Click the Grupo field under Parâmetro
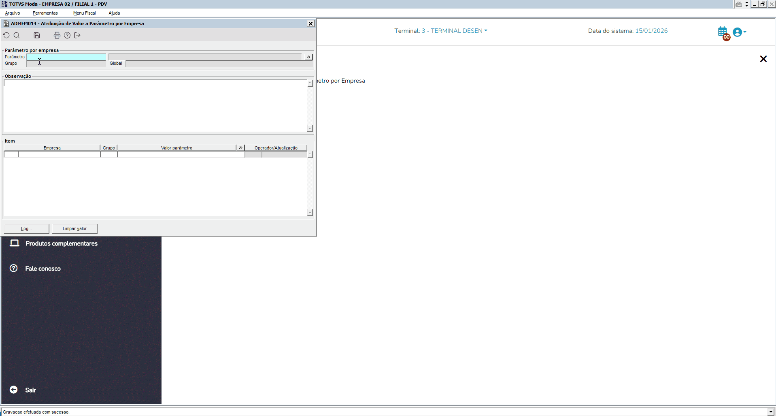This screenshot has width=776, height=416. click(x=66, y=64)
